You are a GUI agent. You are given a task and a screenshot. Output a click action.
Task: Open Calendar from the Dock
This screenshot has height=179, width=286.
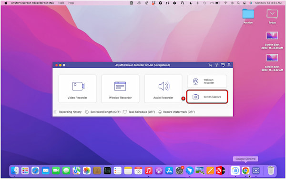[x=138, y=170]
